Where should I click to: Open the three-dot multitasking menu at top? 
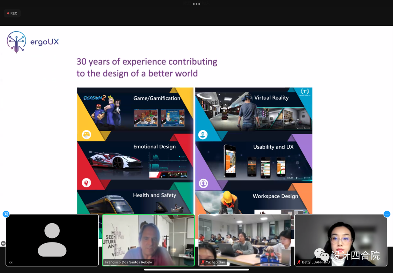click(x=196, y=4)
